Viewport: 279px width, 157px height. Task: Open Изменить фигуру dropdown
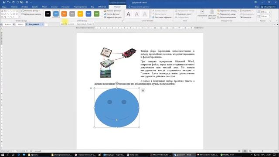pos(31,10)
